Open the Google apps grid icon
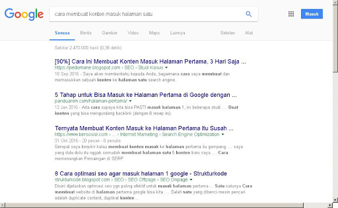Viewport: 338px width, 208px height. pos(291,14)
